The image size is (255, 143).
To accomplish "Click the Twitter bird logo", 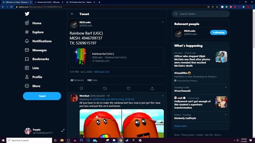I will click(27, 14).
